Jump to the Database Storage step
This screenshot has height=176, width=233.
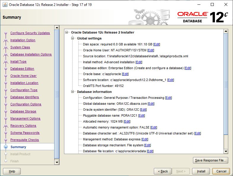point(23,112)
